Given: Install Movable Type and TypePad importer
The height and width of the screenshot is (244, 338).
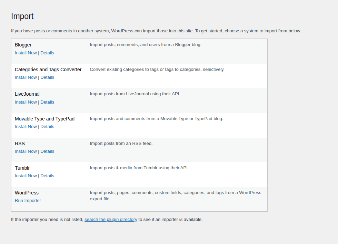Looking at the screenshot, I should 26,127.
